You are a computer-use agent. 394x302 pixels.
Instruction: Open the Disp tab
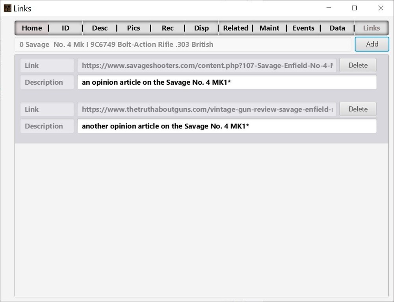pyautogui.click(x=201, y=28)
